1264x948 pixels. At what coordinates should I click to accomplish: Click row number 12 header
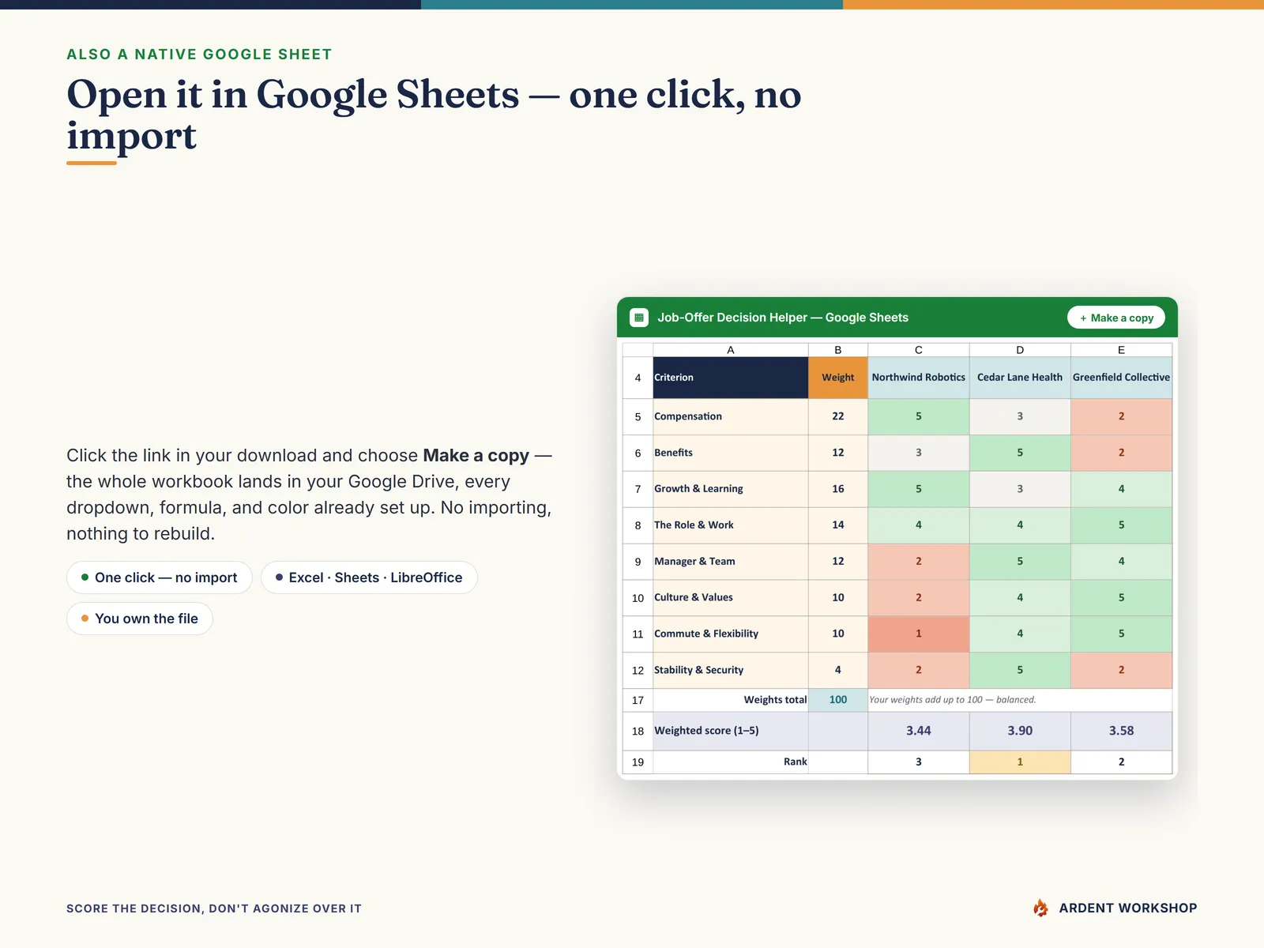638,670
